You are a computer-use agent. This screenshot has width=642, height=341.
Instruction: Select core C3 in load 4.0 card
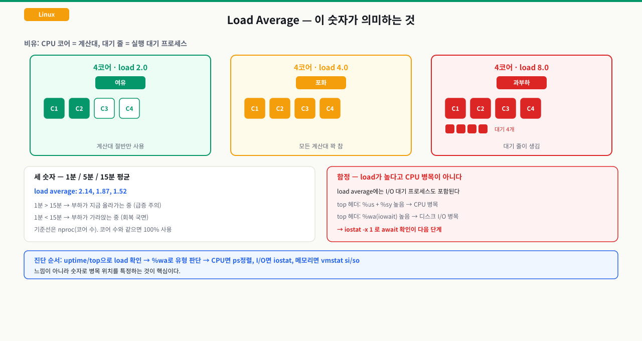point(305,108)
